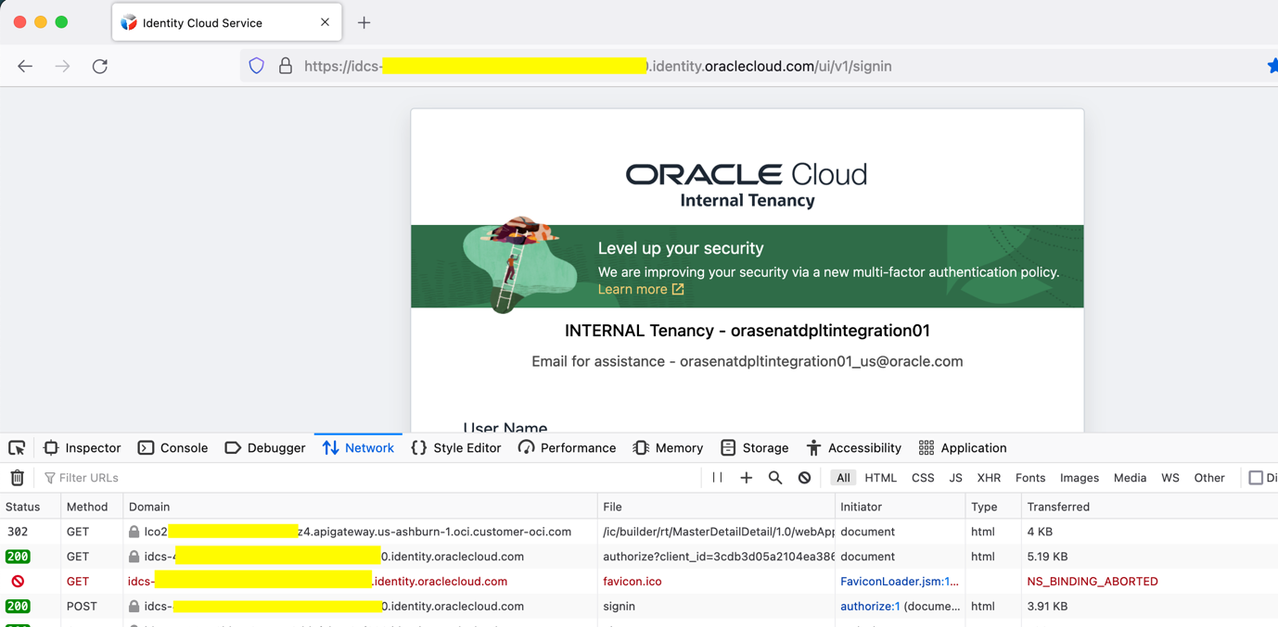Viewport: 1278px width, 627px height.
Task: Filter requests by CSS
Action: click(923, 478)
